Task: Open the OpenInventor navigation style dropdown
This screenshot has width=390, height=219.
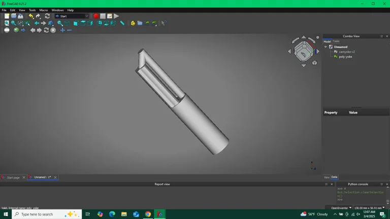Action: pos(341,208)
